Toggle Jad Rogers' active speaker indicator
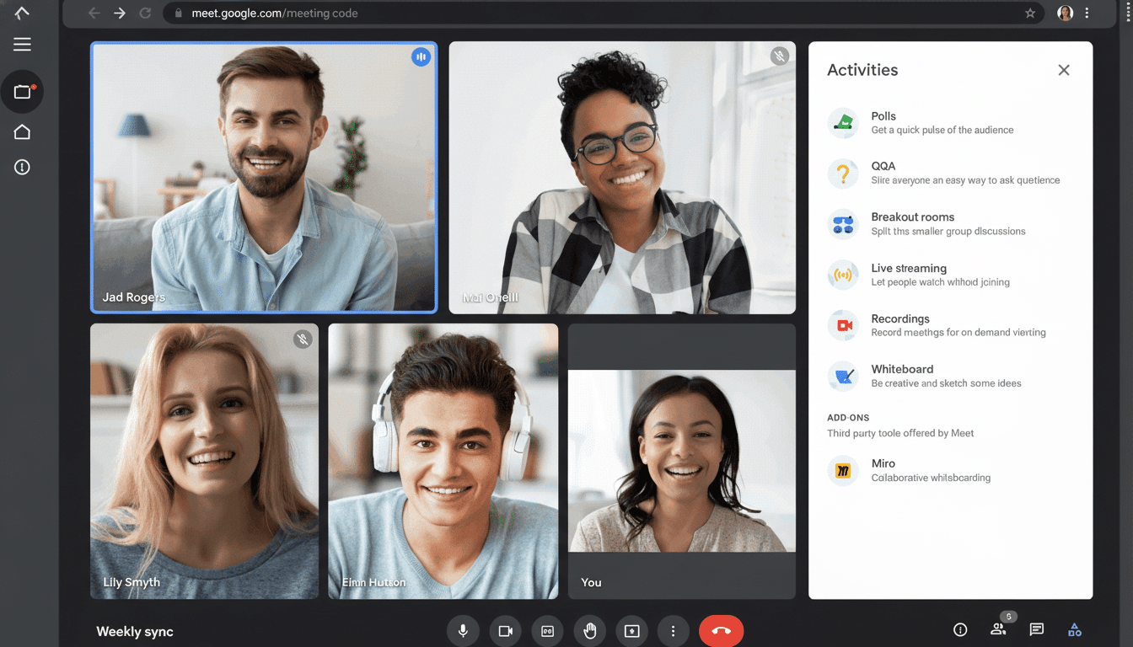The image size is (1133, 647). pos(421,56)
